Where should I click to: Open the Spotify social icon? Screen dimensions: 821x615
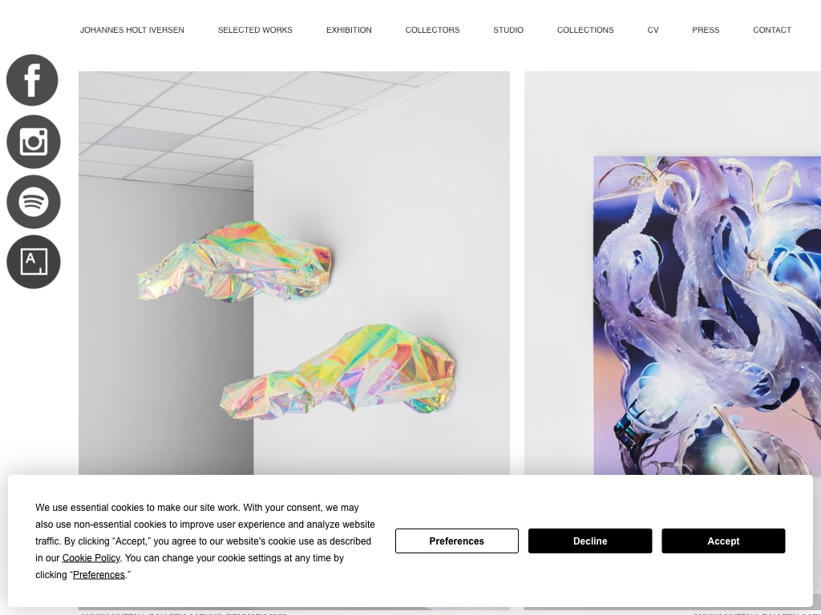point(34,202)
